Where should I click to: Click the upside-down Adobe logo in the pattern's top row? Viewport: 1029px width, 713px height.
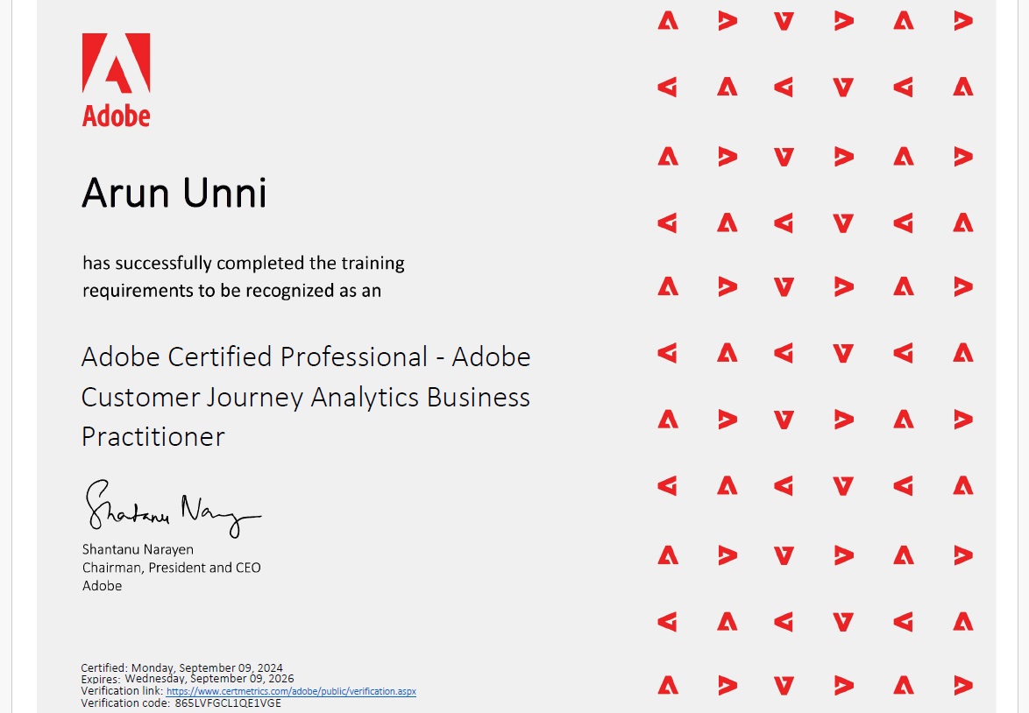[x=784, y=21]
